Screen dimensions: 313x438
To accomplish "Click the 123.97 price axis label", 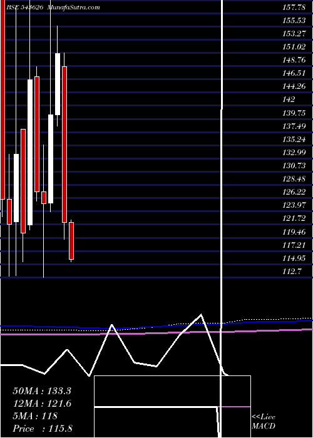I will pyautogui.click(x=294, y=205).
